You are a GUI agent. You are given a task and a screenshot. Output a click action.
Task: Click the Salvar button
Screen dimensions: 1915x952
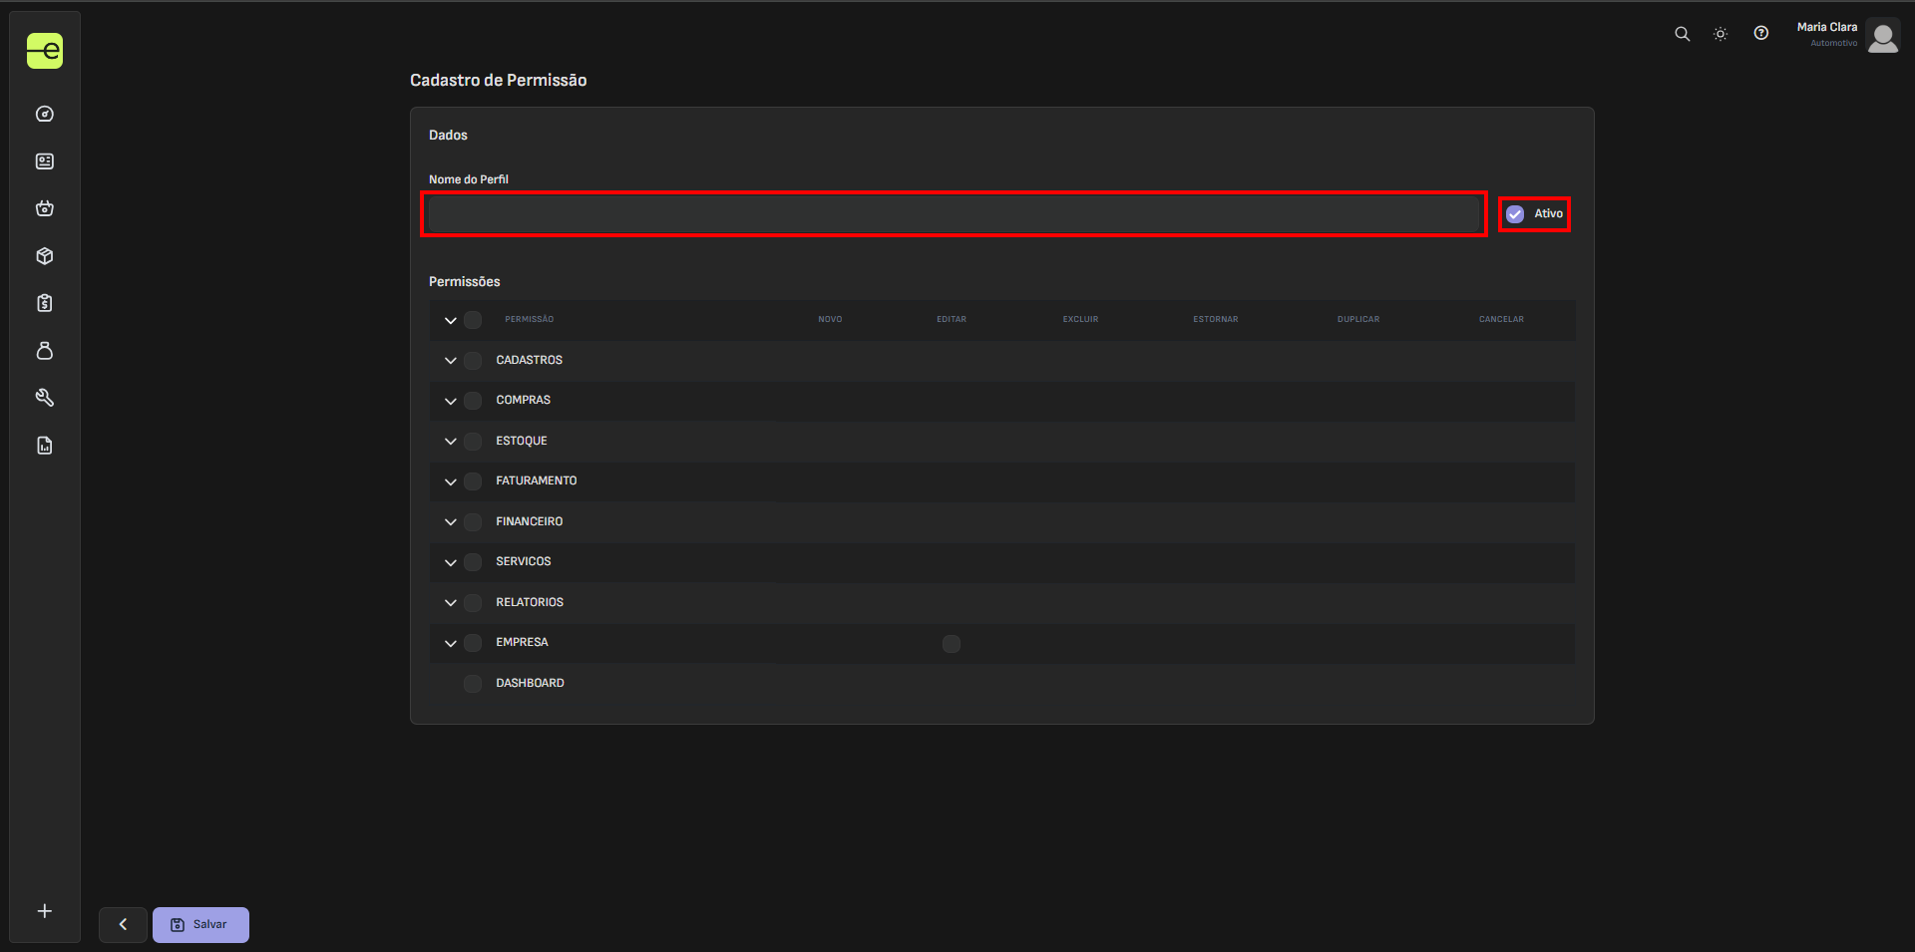tap(200, 925)
